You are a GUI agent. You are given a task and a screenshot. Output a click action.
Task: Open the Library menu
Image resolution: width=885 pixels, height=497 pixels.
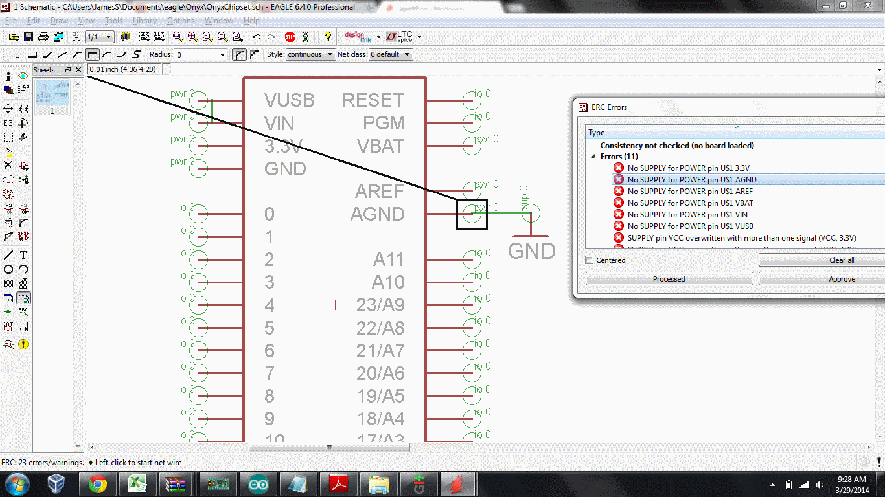[144, 21]
